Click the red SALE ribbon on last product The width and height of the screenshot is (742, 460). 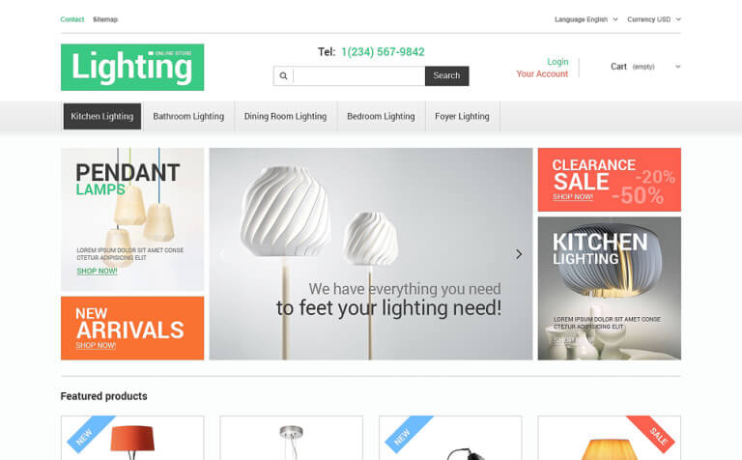click(653, 433)
